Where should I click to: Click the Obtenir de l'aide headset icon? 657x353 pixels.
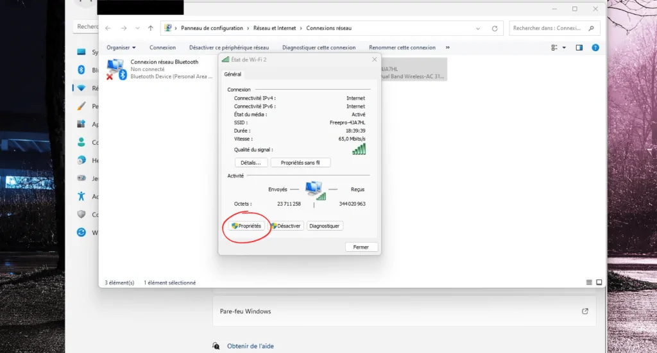pyautogui.click(x=216, y=347)
